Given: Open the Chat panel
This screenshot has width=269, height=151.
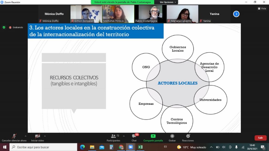Looking at the screenshot, I should tap(134, 136).
